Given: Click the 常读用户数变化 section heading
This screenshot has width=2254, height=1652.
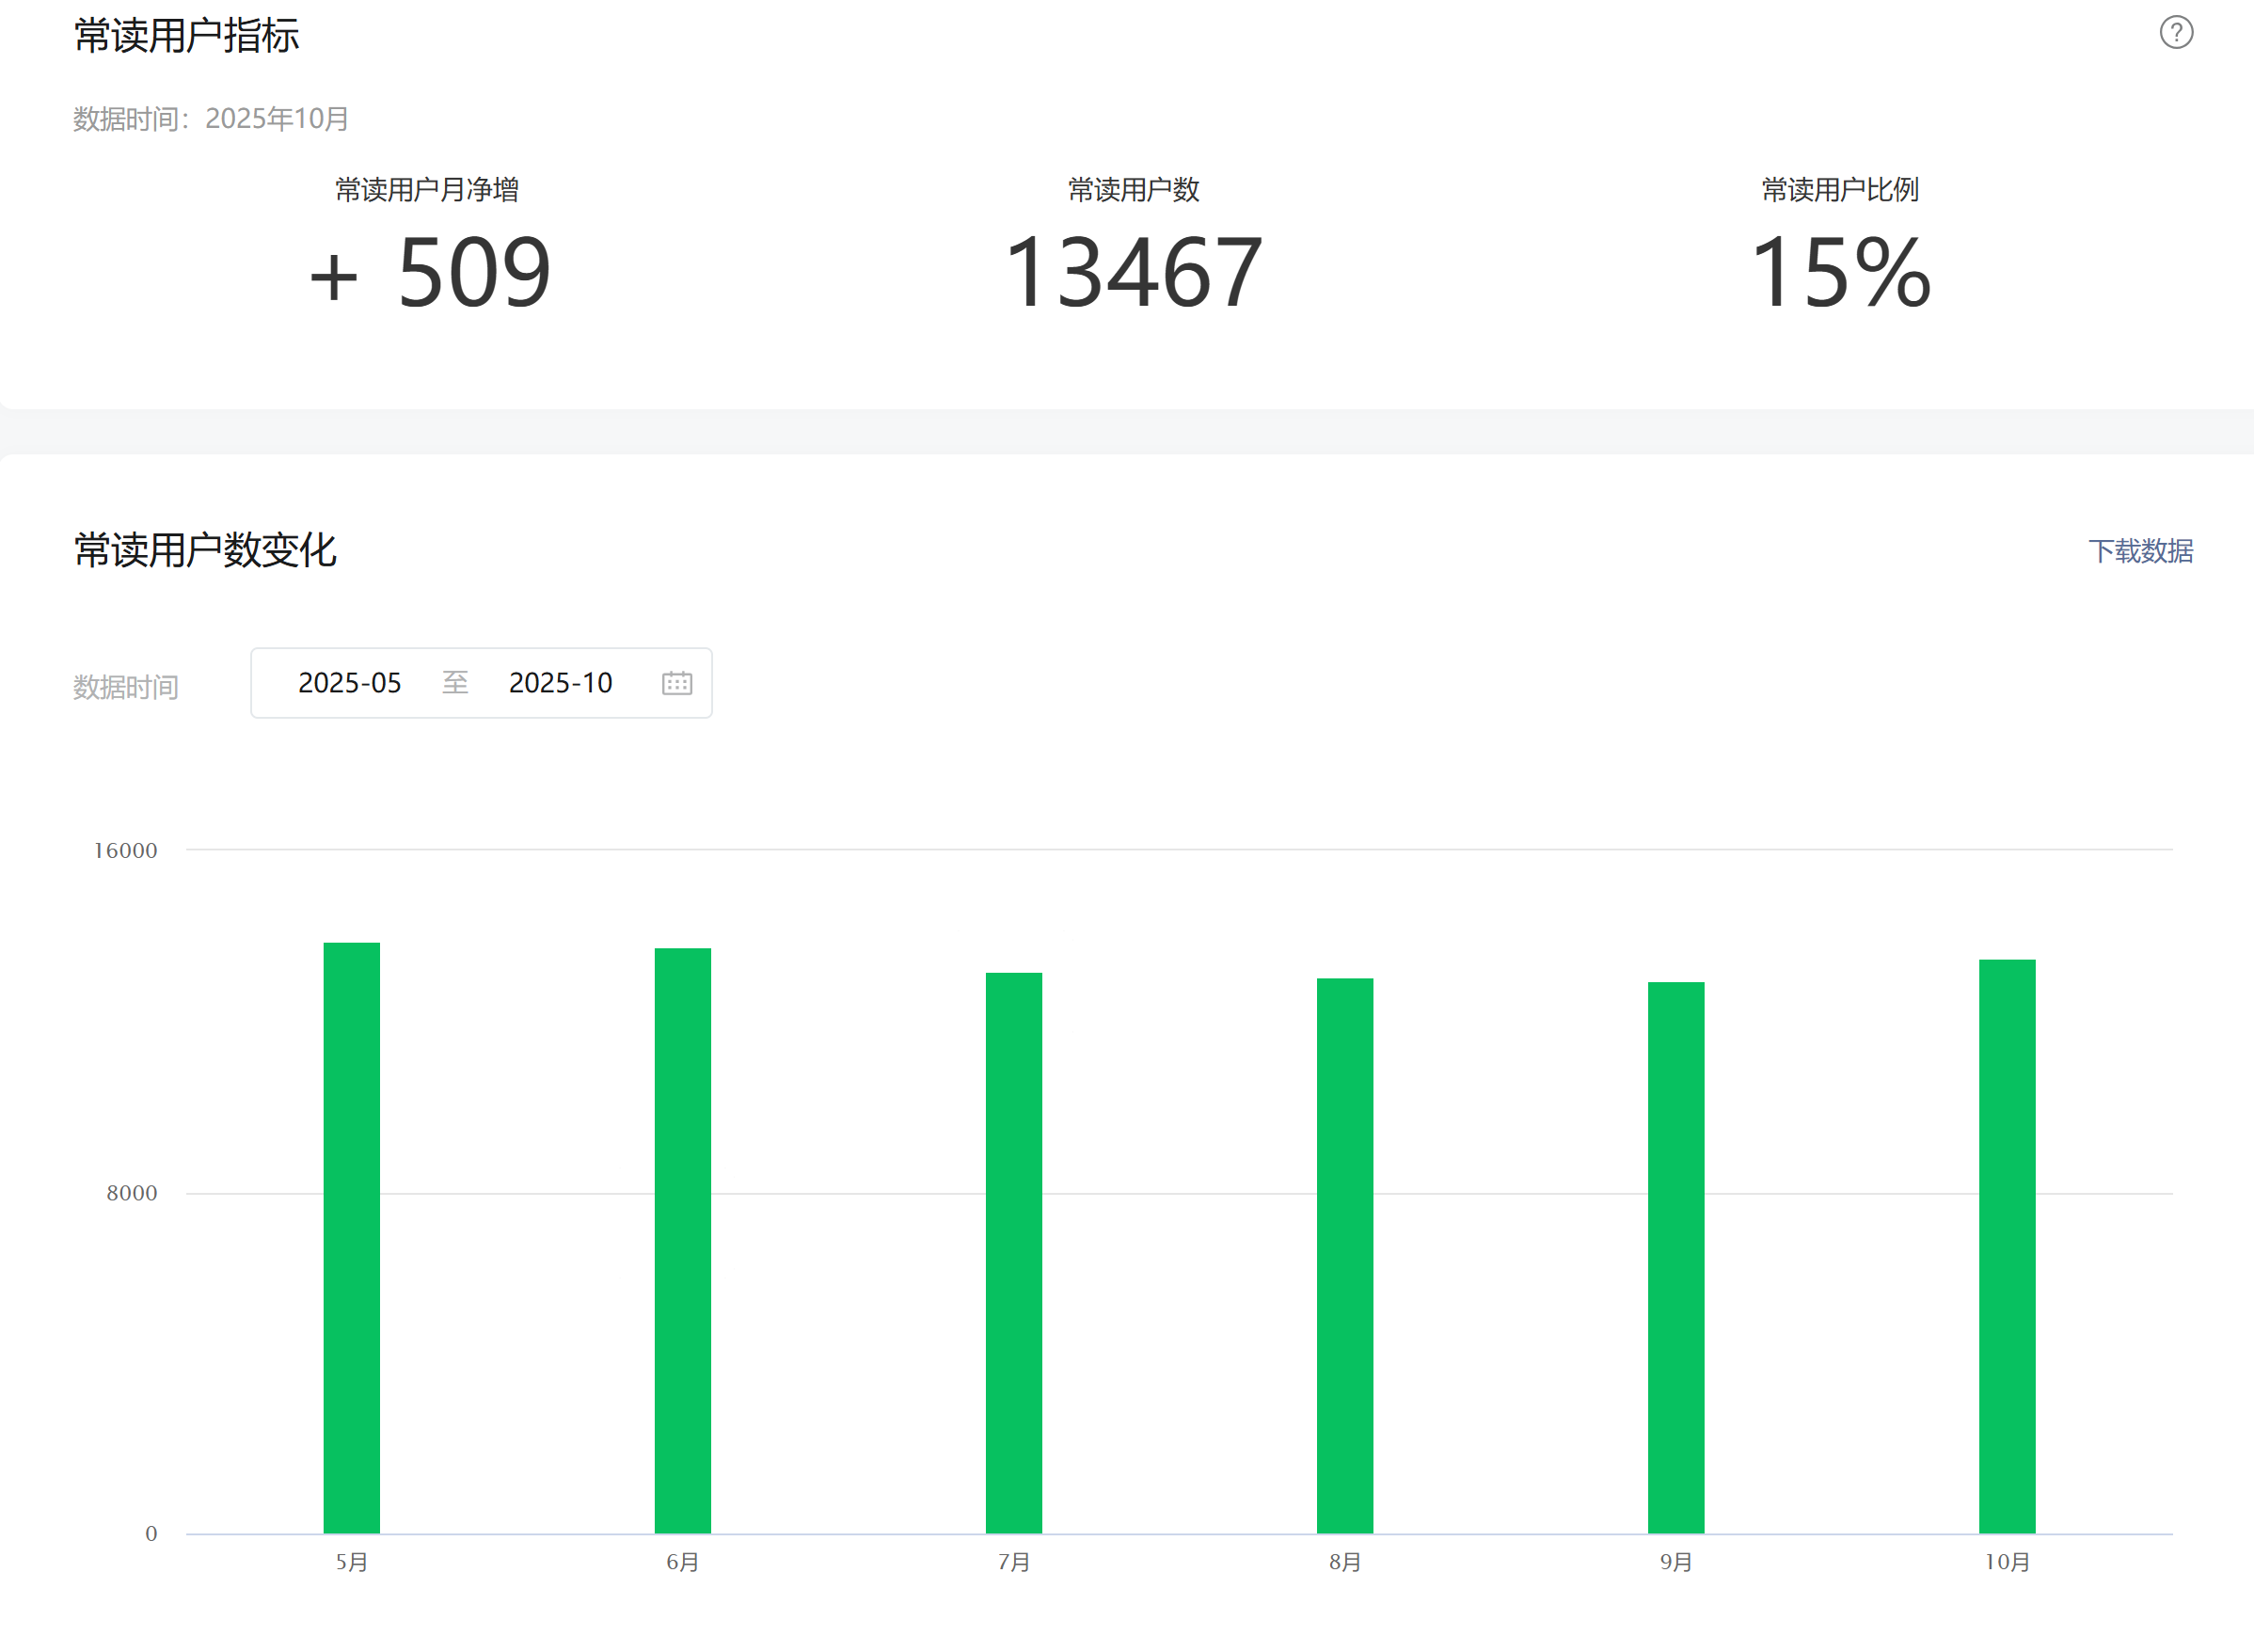Looking at the screenshot, I should point(205,550).
